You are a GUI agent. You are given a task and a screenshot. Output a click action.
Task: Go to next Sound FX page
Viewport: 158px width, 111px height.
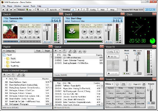pyautogui.click(x=144, y=84)
